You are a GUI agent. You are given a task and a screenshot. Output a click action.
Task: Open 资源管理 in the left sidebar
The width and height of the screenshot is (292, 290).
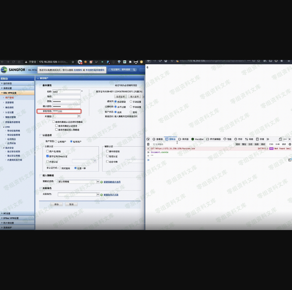click(x=9, y=103)
